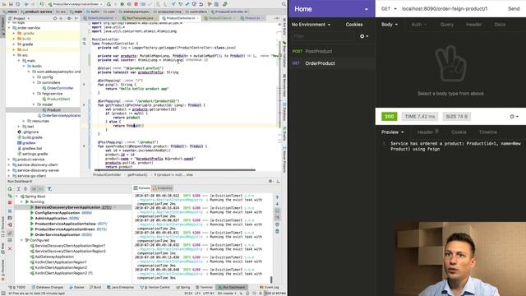Switch to ProductController.kt editor tab
The height and width of the screenshot is (296, 526).
[181, 18]
